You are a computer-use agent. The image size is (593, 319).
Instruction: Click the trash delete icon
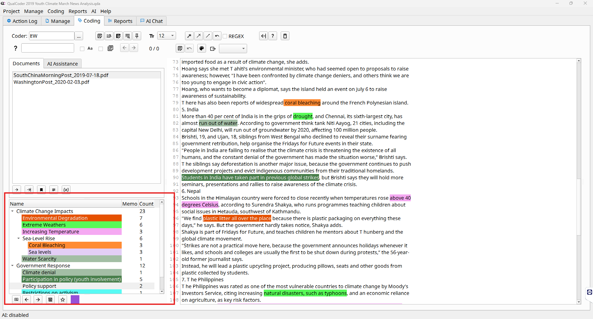coord(285,36)
